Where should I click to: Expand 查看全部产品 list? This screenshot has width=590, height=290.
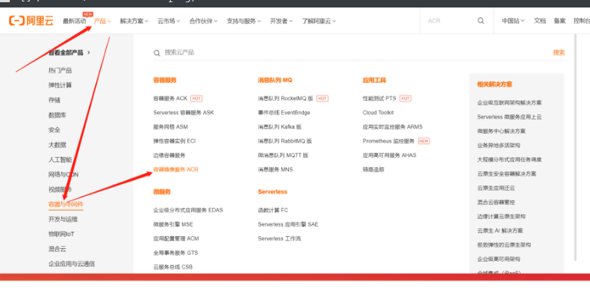click(69, 52)
